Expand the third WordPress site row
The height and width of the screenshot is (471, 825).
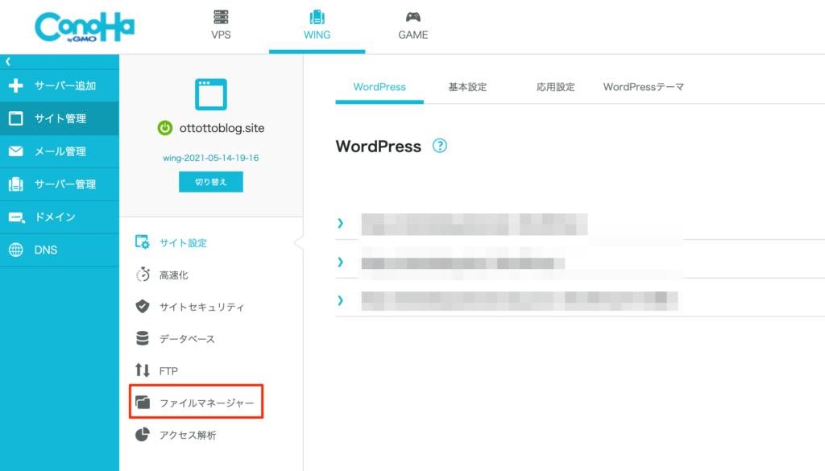pyautogui.click(x=341, y=300)
